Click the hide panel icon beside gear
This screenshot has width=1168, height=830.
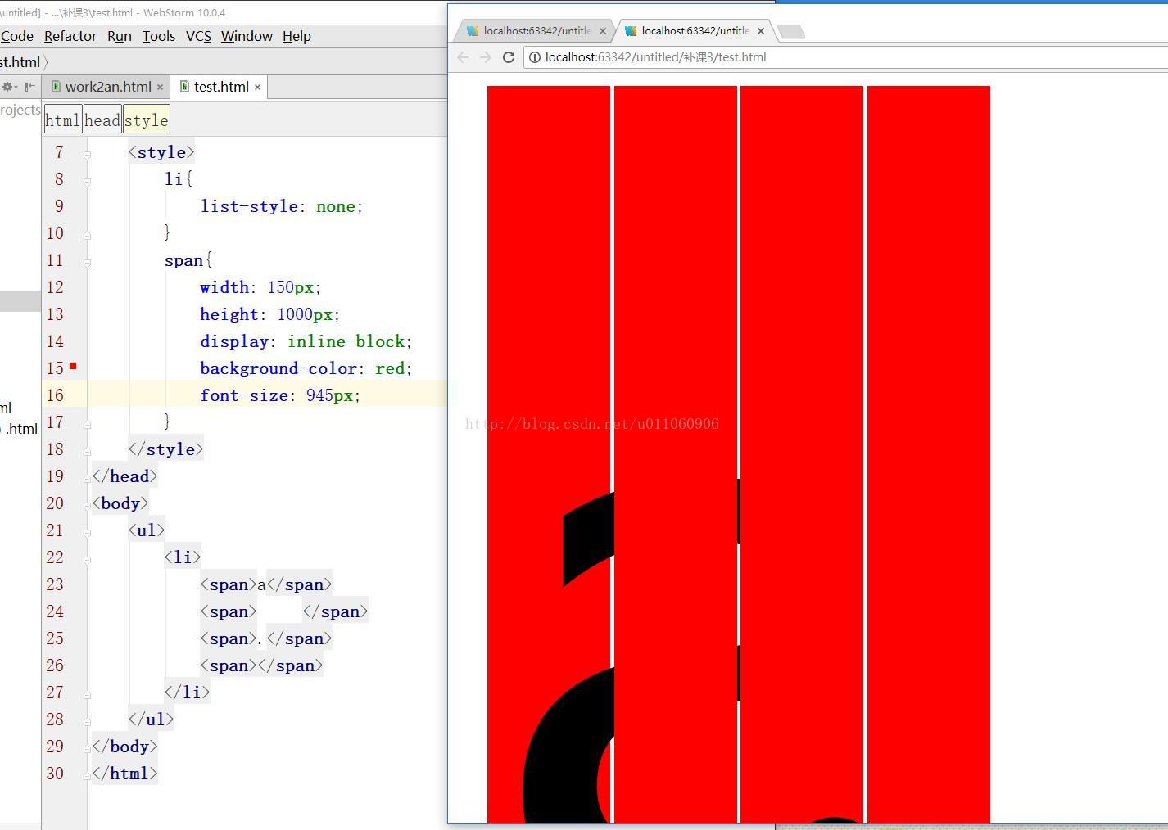[30, 87]
